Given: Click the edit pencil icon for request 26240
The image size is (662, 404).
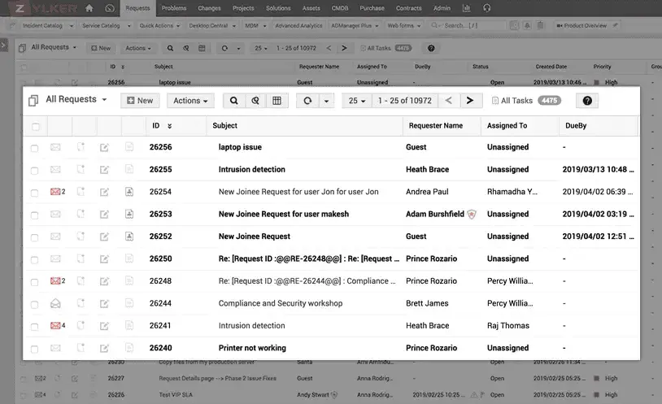Looking at the screenshot, I should pos(104,348).
